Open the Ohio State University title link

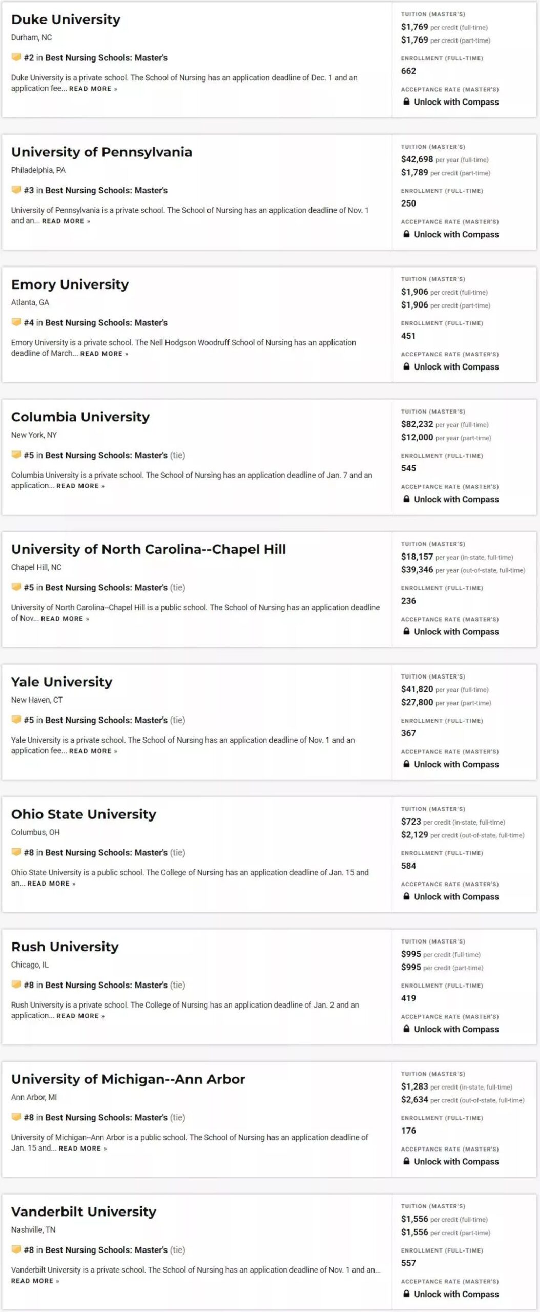point(84,814)
